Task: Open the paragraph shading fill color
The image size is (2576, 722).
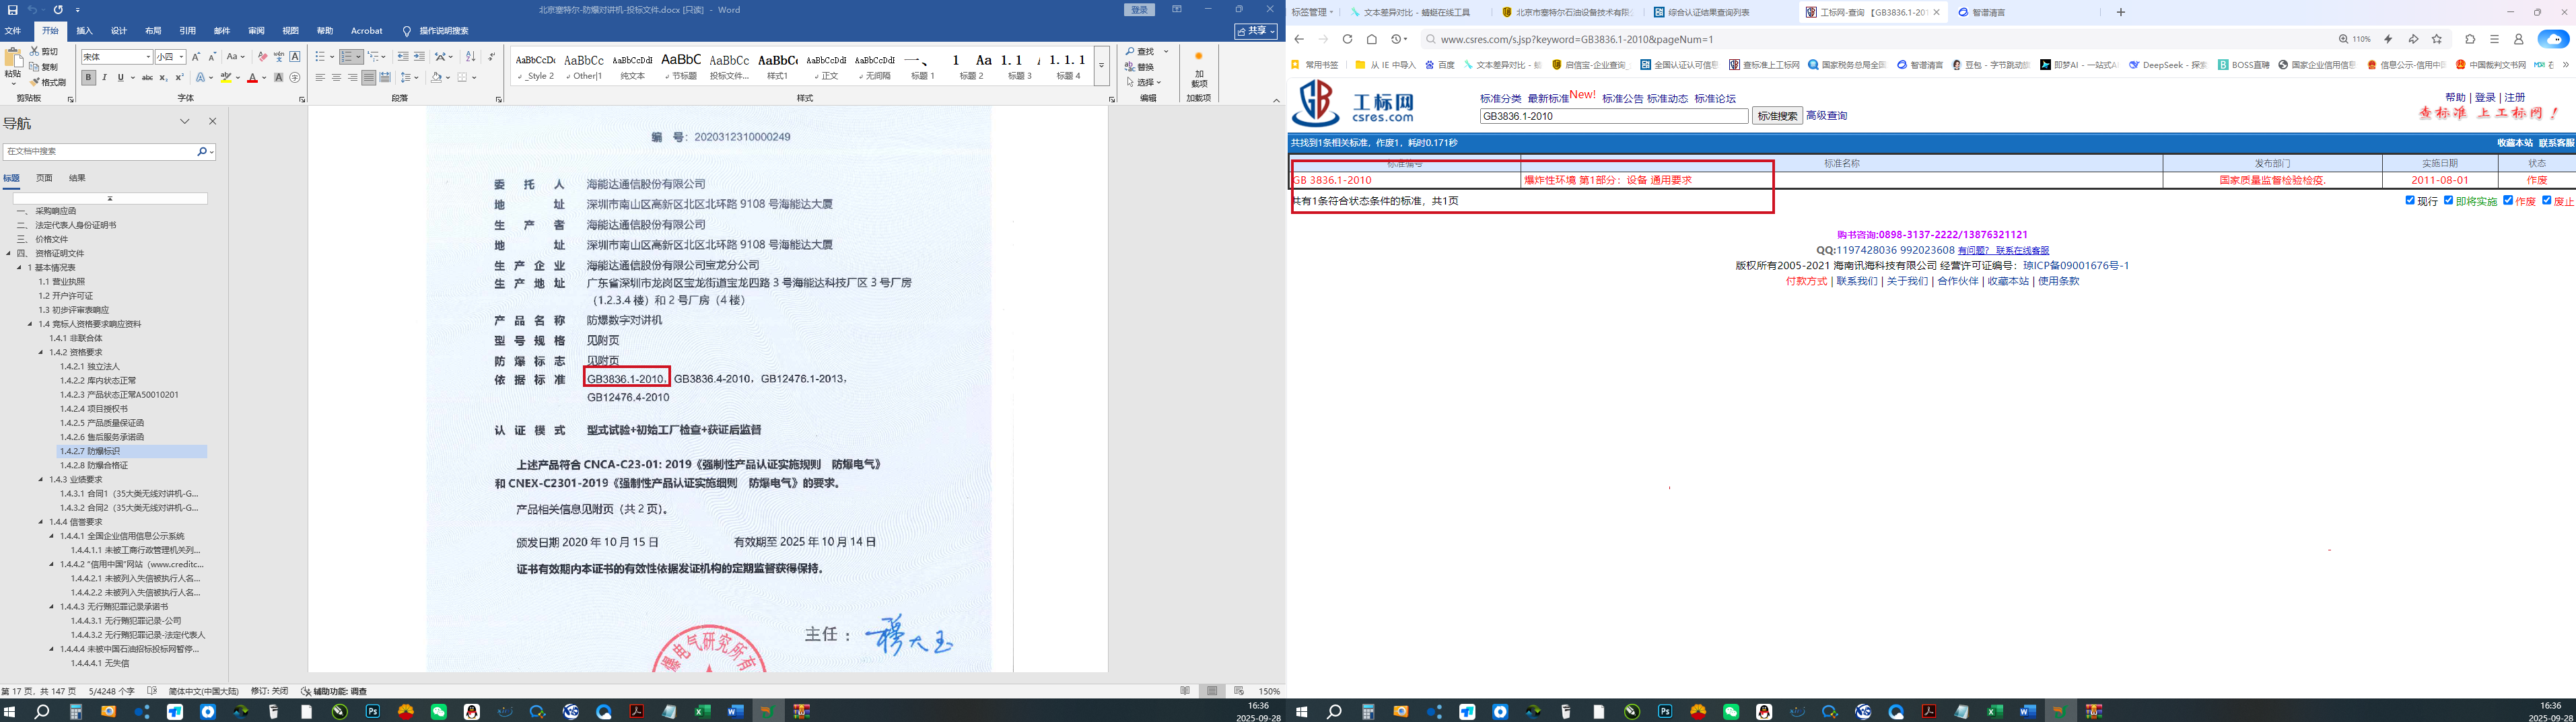Action: pyautogui.click(x=436, y=77)
